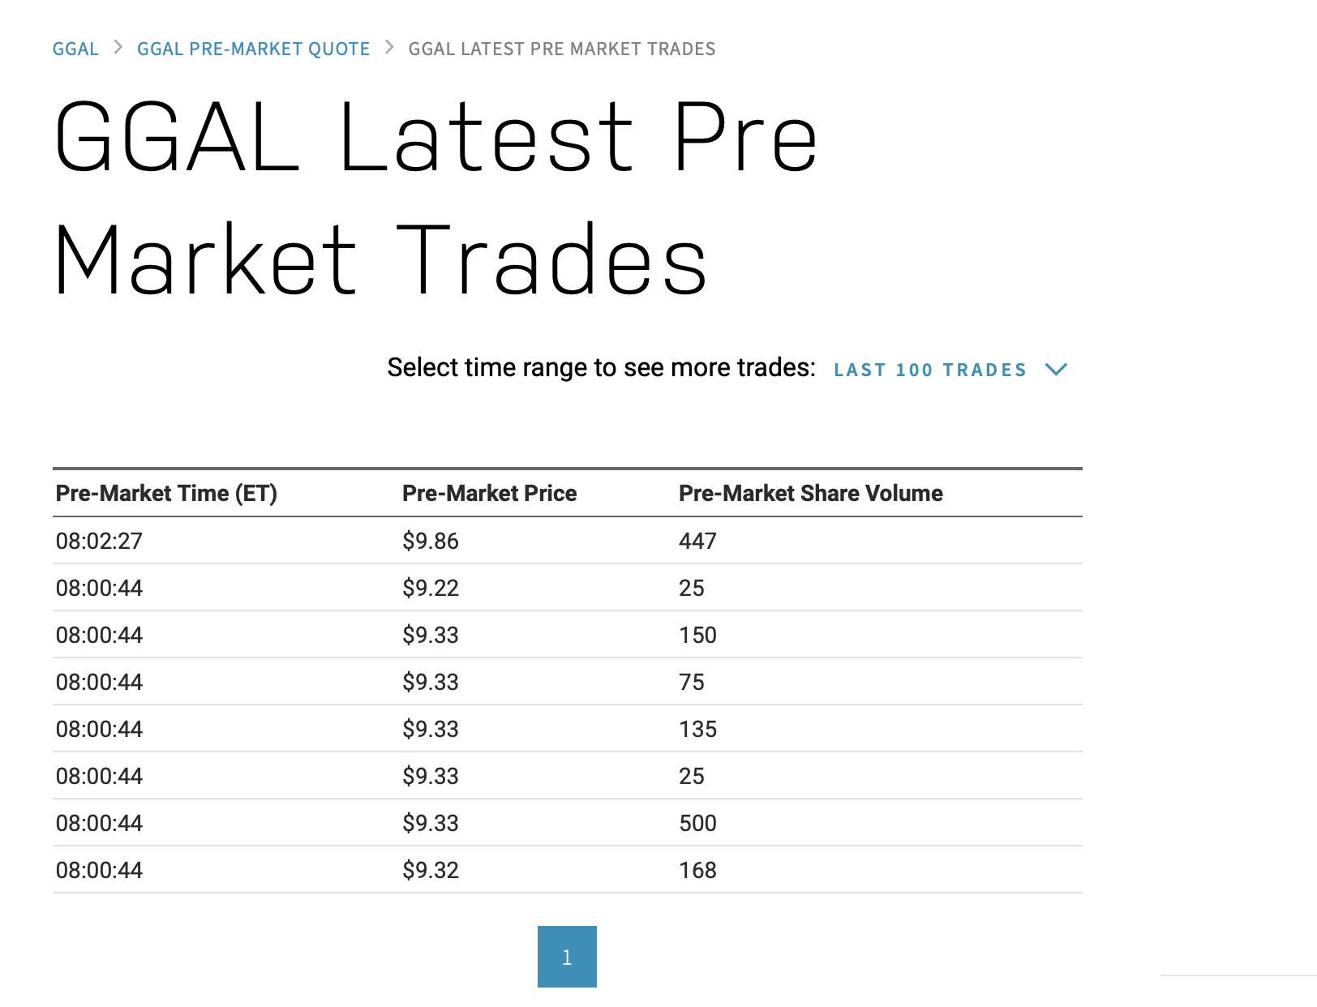The height and width of the screenshot is (1007, 1317).
Task: Open the GGAL Pre-Market Quote breadcrumb
Action: click(x=253, y=49)
